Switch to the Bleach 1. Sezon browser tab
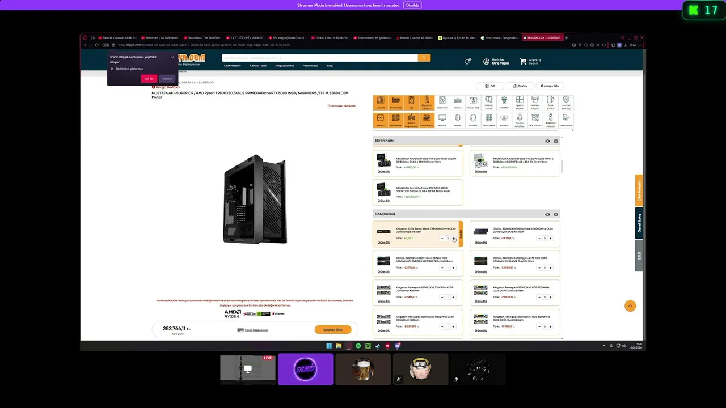 pos(416,38)
